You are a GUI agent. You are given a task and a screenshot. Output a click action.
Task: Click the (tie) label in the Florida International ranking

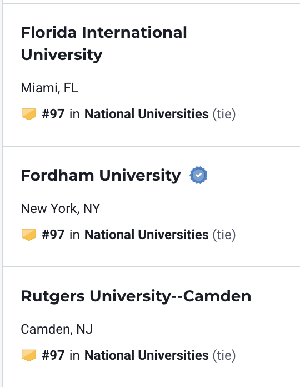tap(224, 115)
